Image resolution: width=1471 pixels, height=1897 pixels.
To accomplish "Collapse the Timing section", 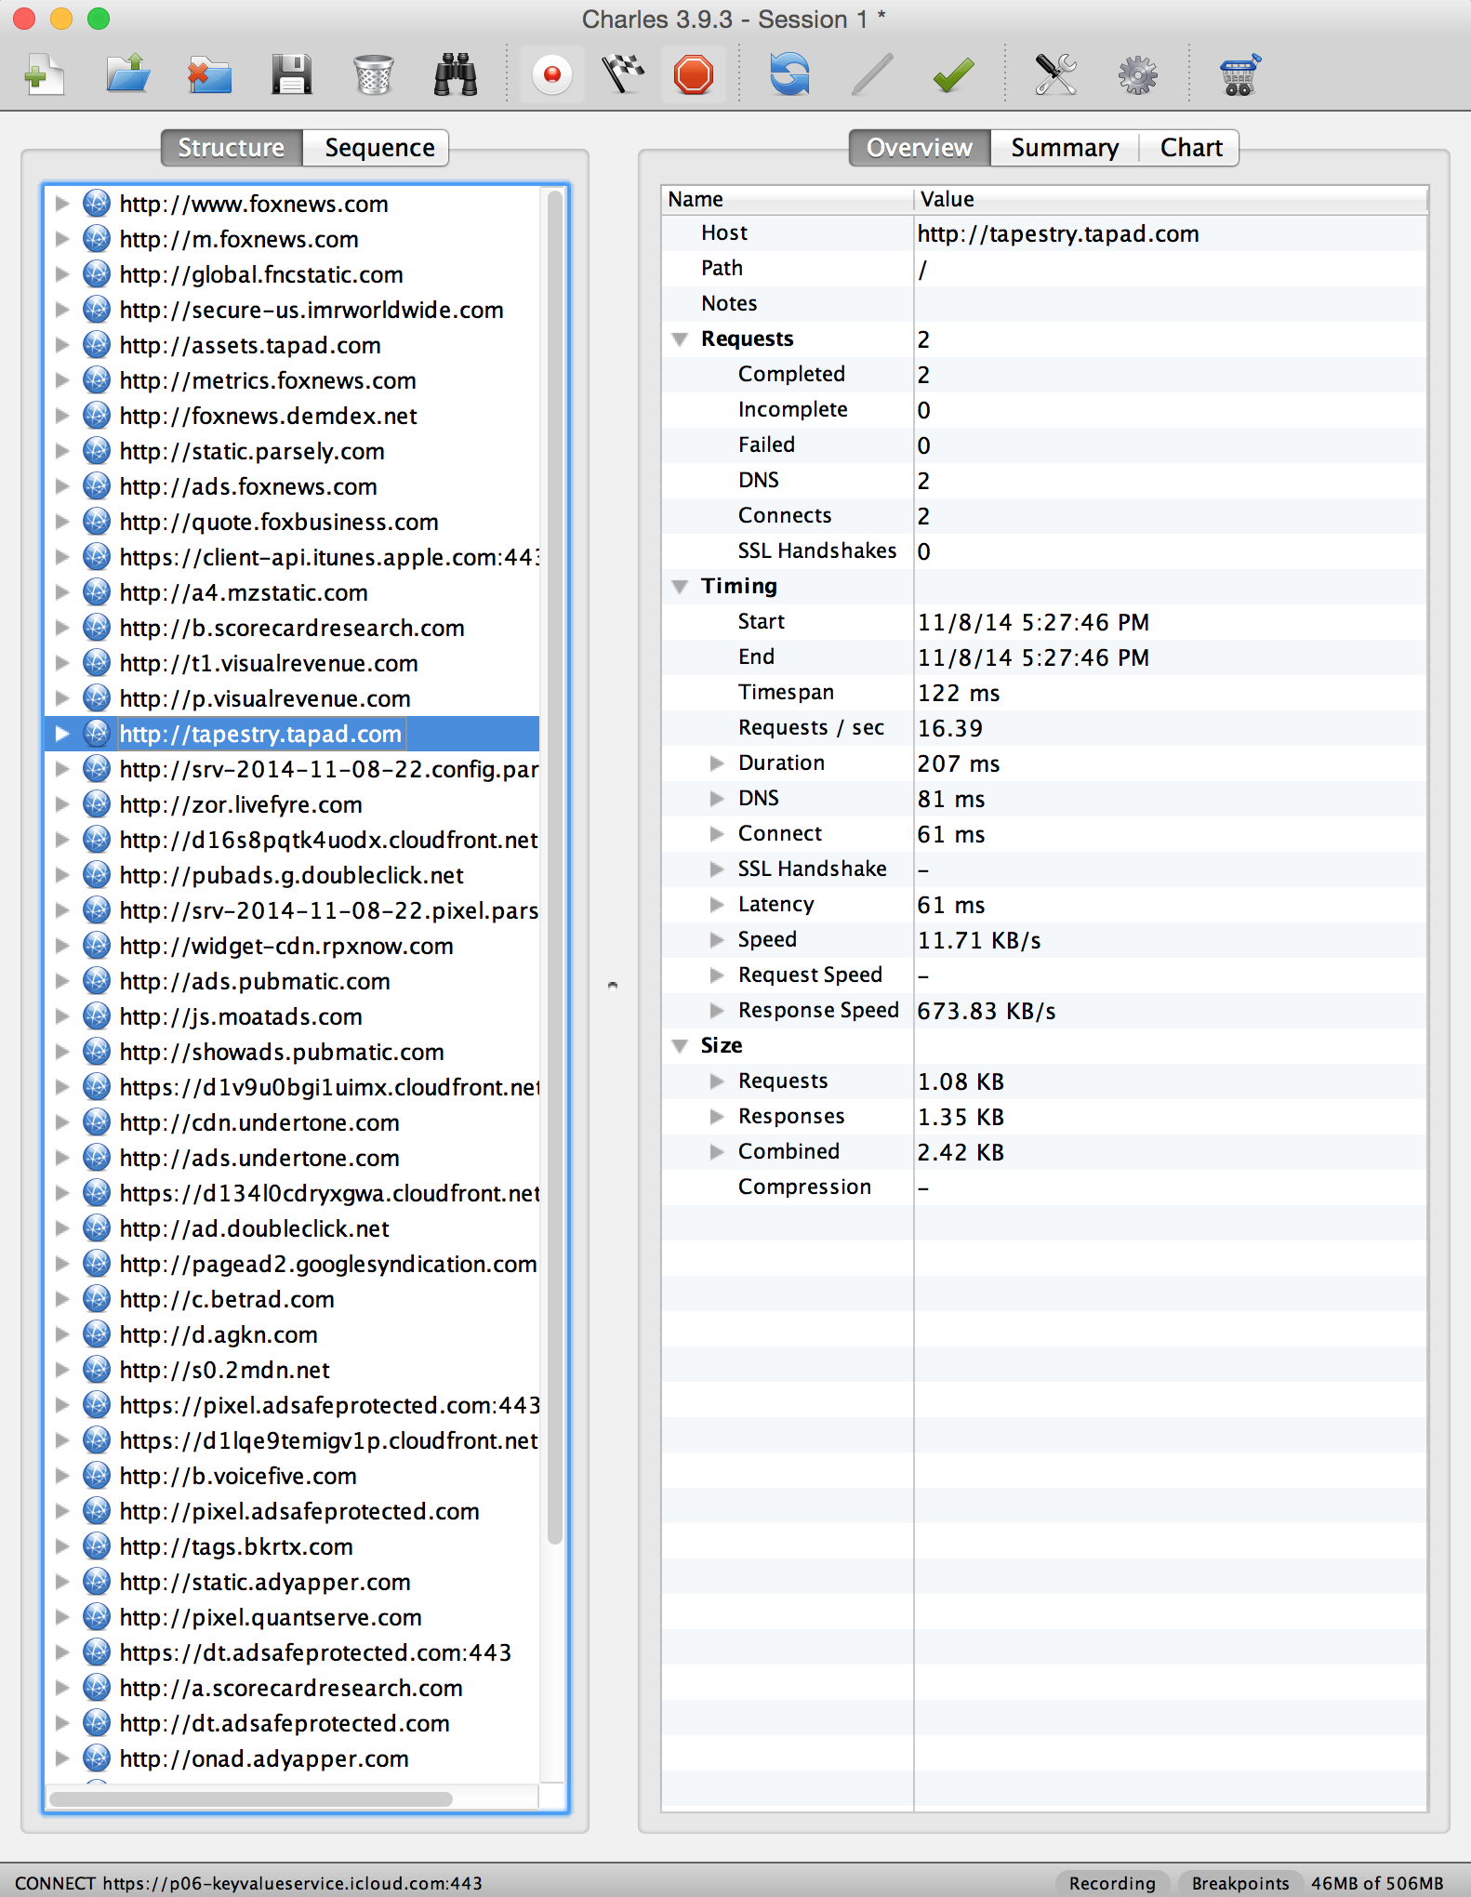I will [x=680, y=587].
